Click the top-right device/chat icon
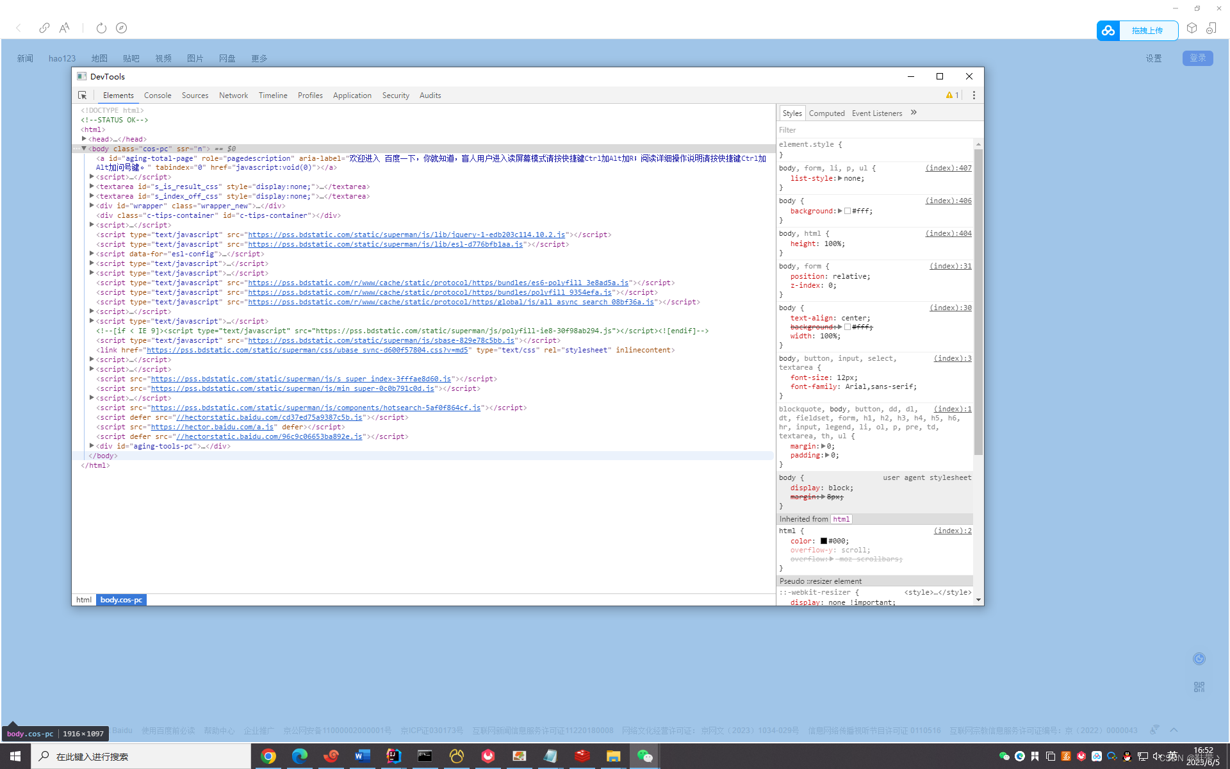1230x769 pixels. [x=1211, y=28]
